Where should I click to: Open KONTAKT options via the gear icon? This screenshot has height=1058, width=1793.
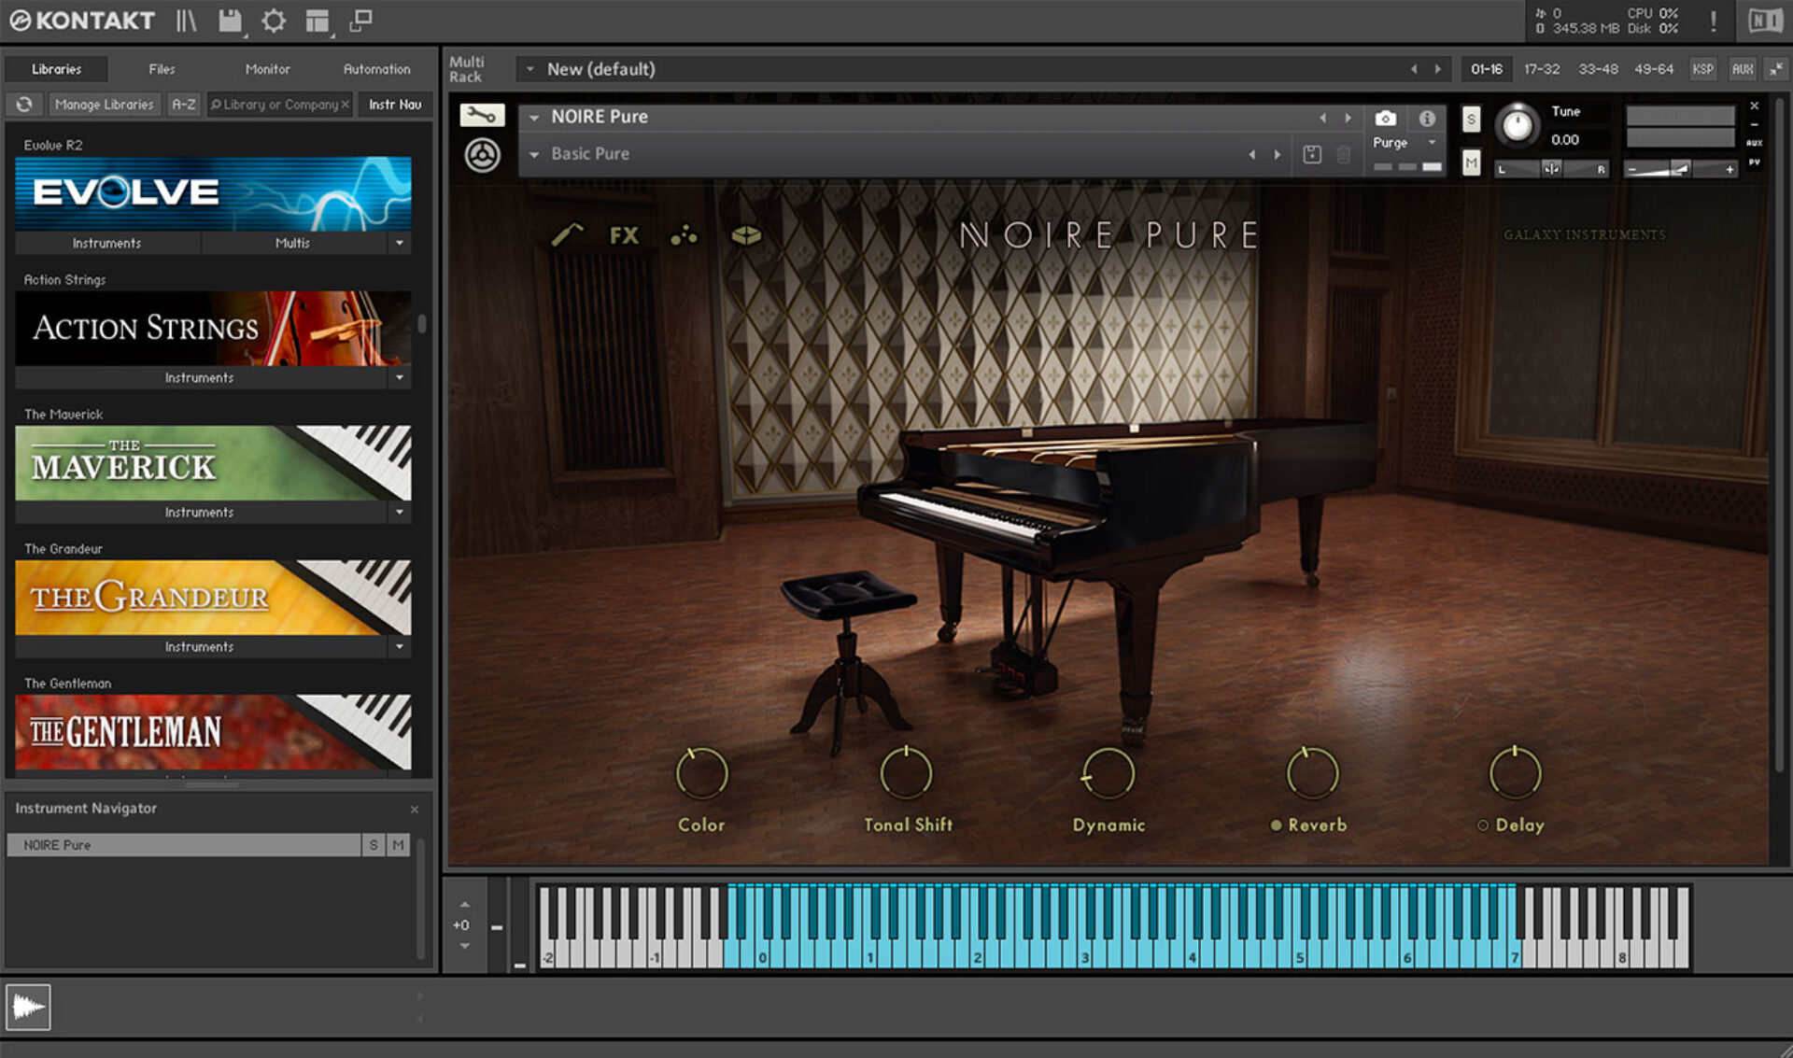click(x=274, y=21)
